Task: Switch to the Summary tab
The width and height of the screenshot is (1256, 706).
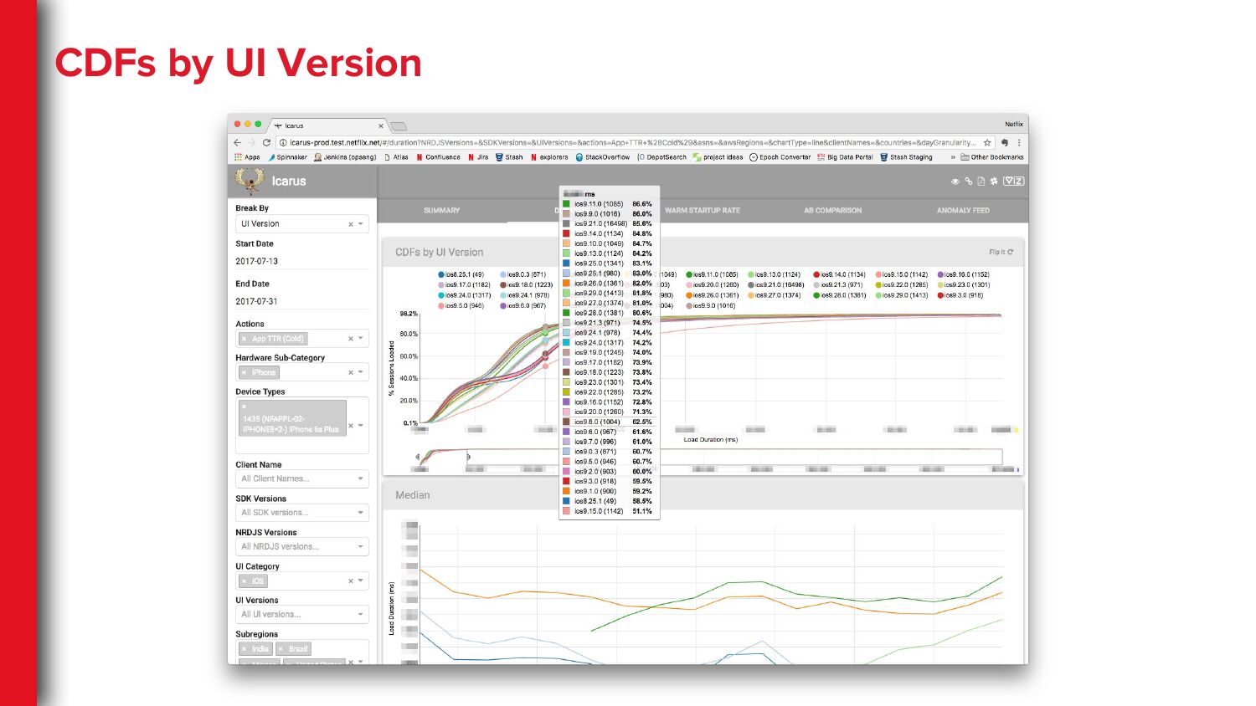Action: click(x=441, y=211)
